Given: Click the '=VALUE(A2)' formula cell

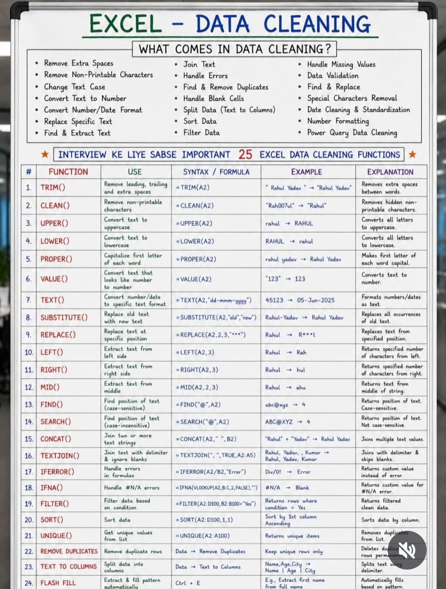Looking at the screenshot, I should click(x=216, y=279).
